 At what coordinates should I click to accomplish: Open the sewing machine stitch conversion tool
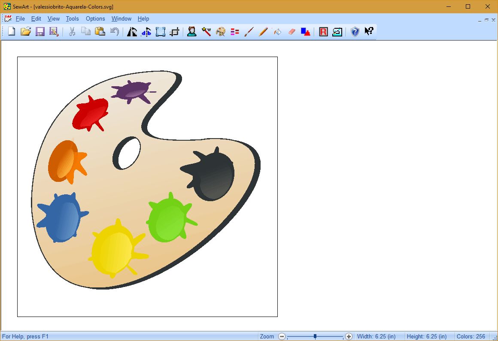tap(337, 31)
